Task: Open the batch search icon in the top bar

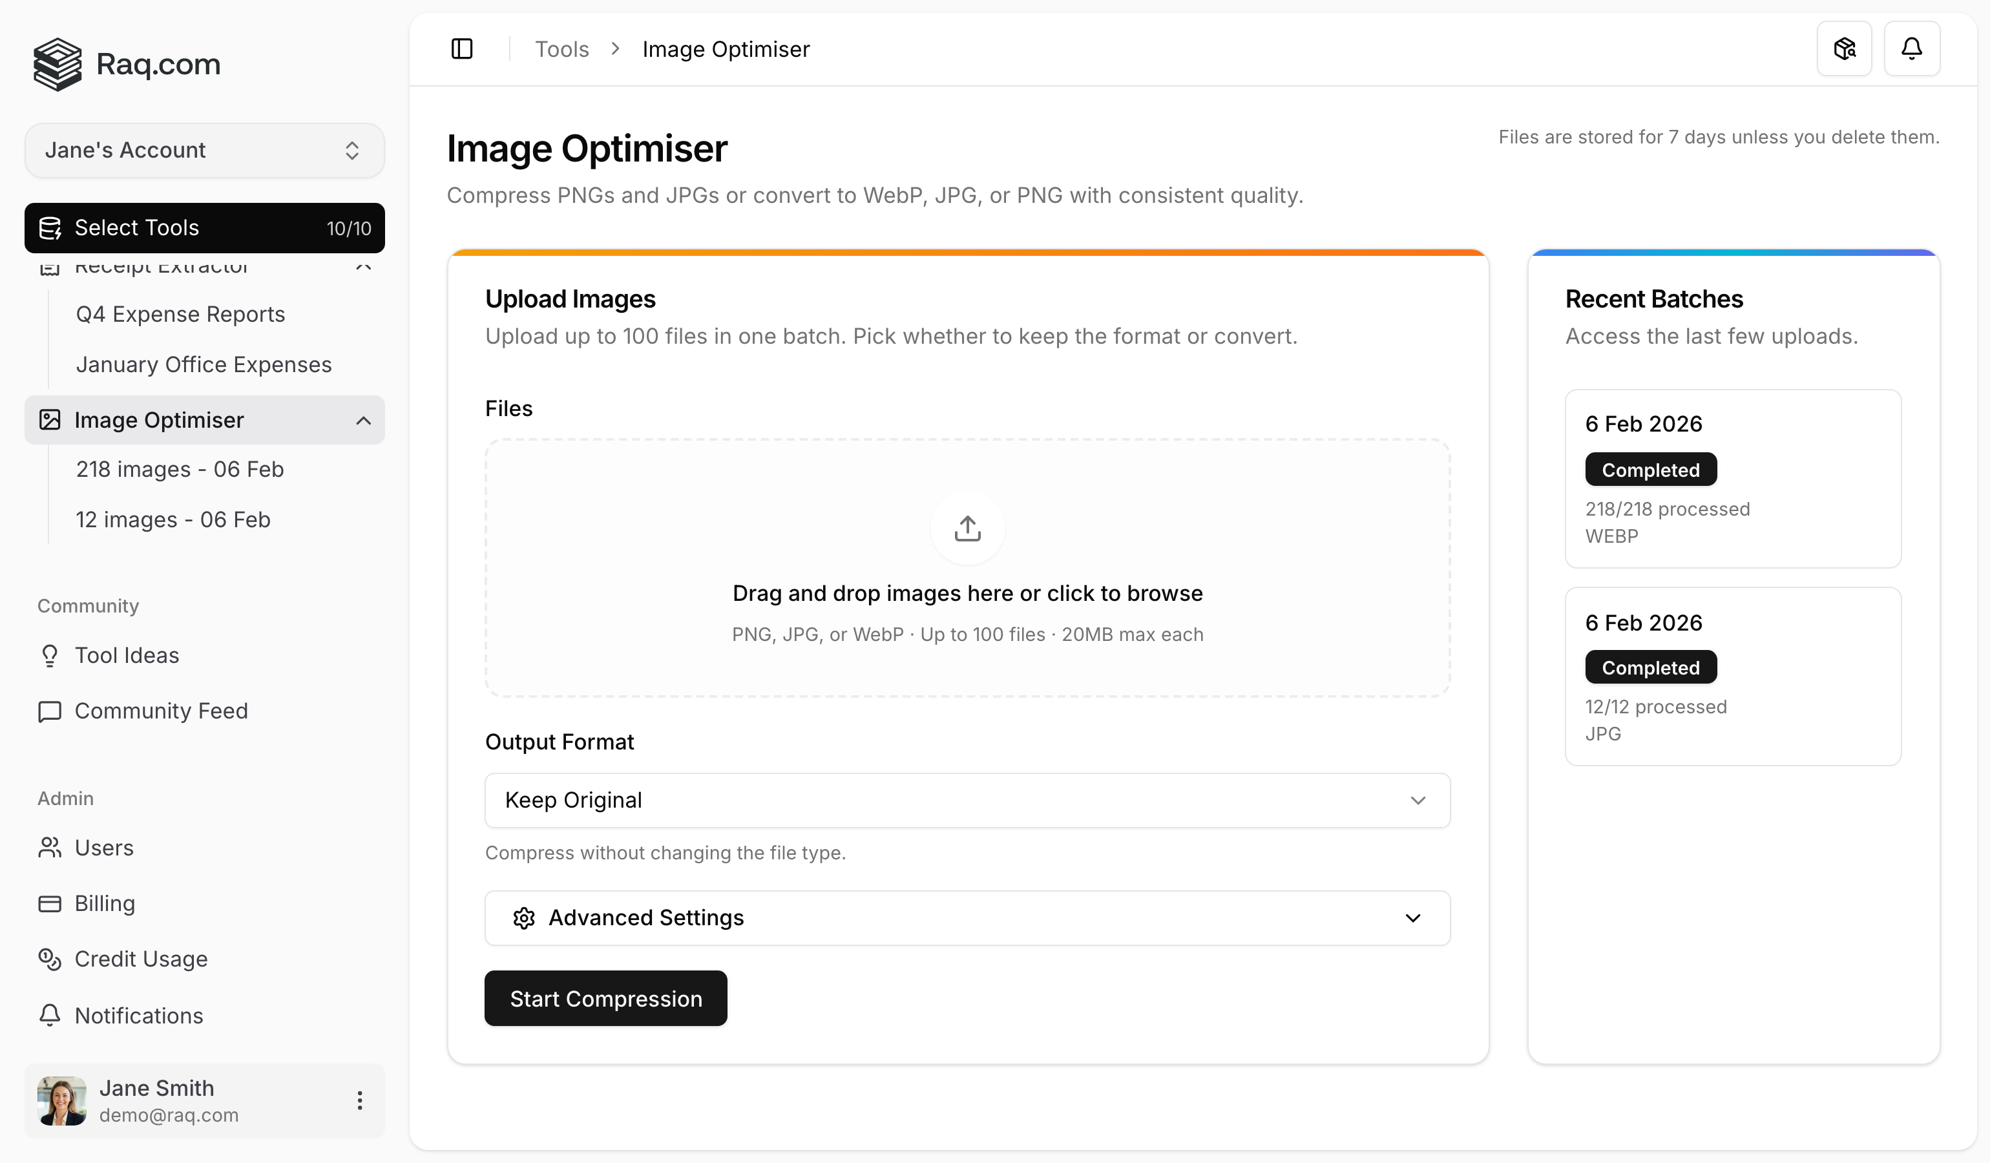Action: coord(1845,48)
